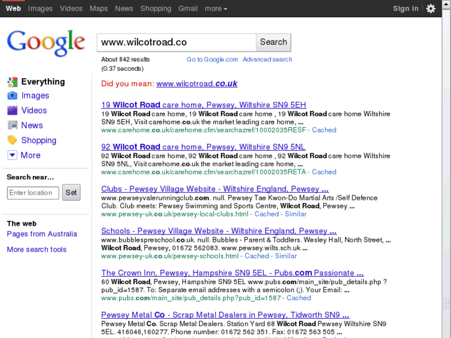Switch to Web tab in top bar
This screenshot has height=338, width=451.
tap(13, 9)
